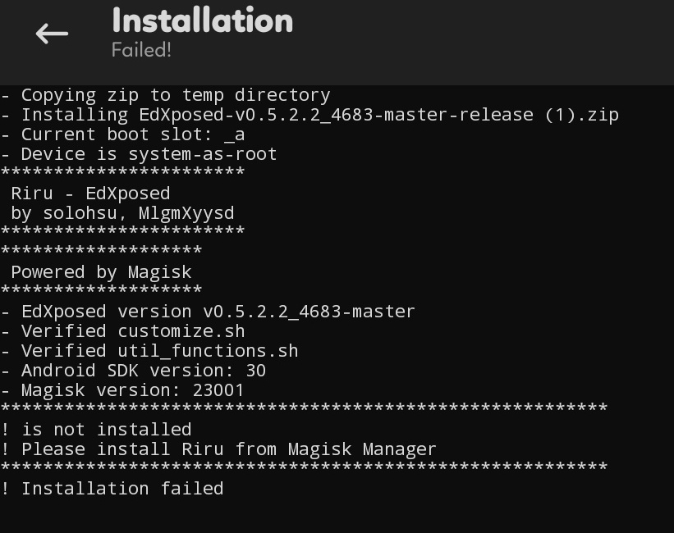
Task: Click the back arrow icon
Action: click(x=51, y=33)
